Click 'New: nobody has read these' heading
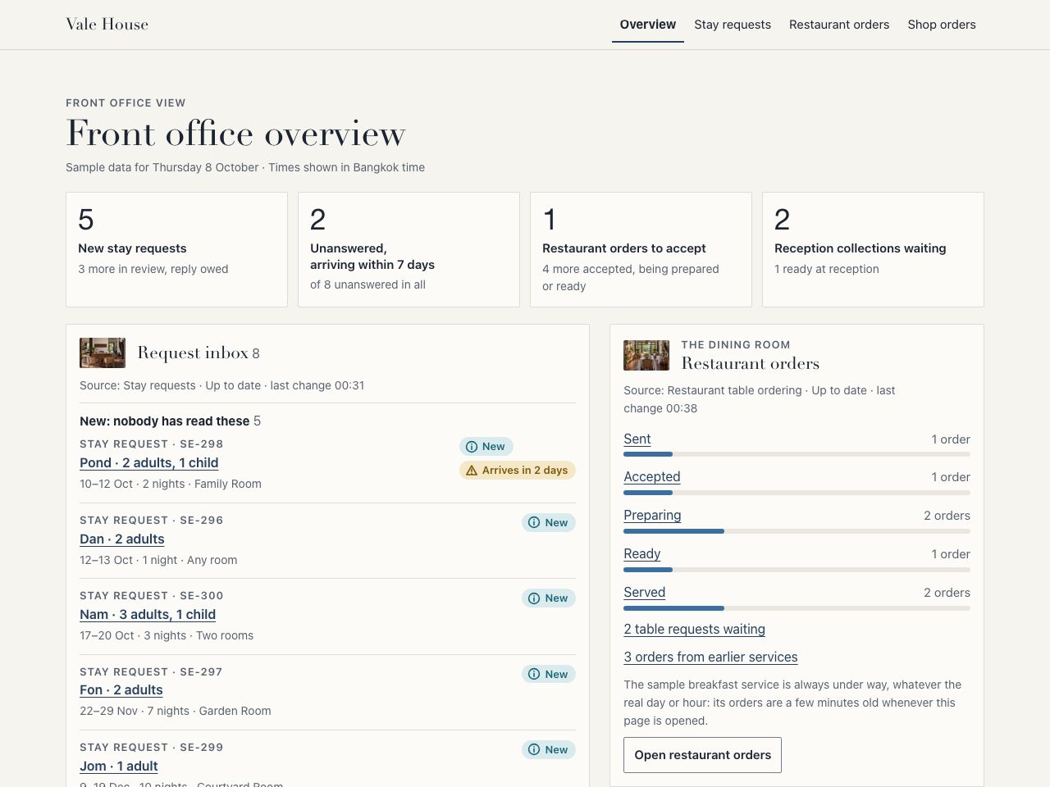 tap(164, 421)
